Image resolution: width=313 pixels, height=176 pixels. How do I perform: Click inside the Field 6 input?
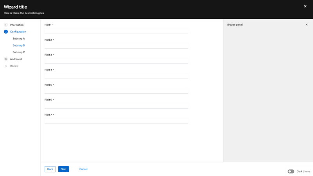116,106
